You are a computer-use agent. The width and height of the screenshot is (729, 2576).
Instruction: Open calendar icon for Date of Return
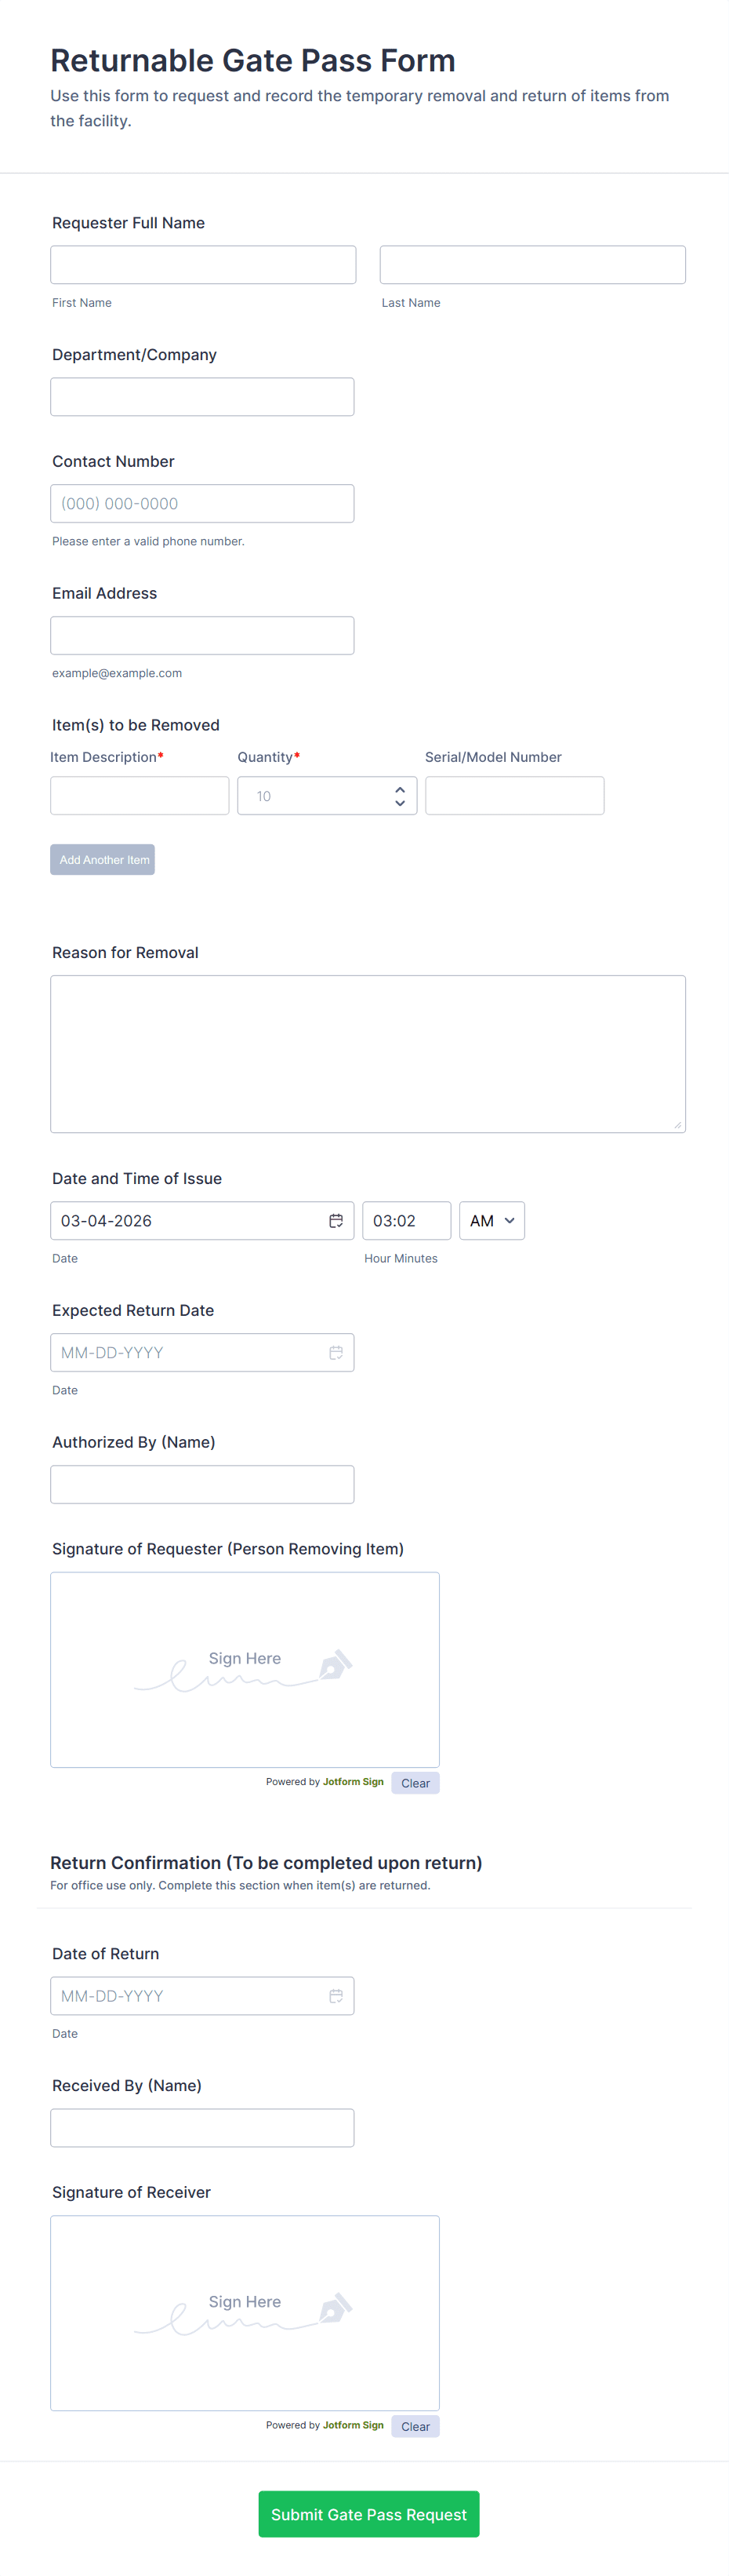(x=335, y=1995)
